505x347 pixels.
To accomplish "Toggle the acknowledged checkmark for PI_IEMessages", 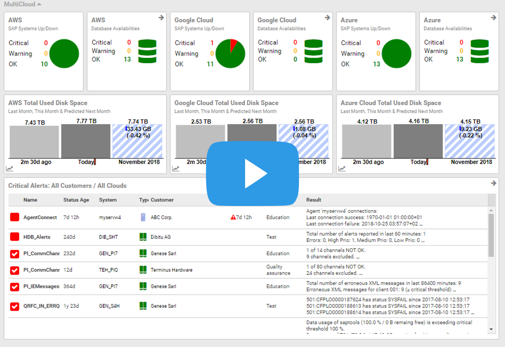I will click(14, 287).
